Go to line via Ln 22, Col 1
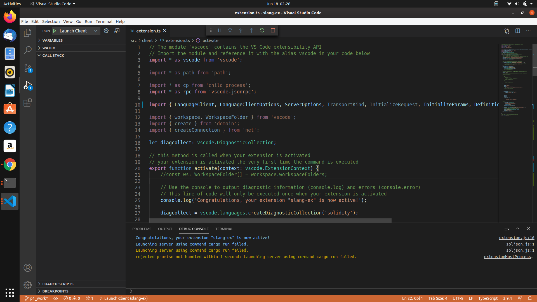This screenshot has height=302, width=537. (412, 298)
